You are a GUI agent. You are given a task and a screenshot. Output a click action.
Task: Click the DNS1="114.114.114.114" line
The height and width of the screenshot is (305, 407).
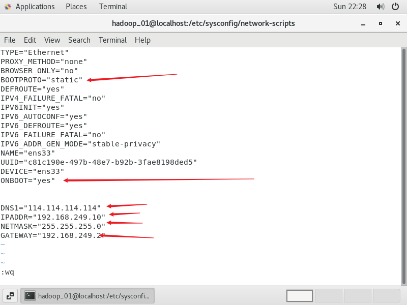[50, 208]
